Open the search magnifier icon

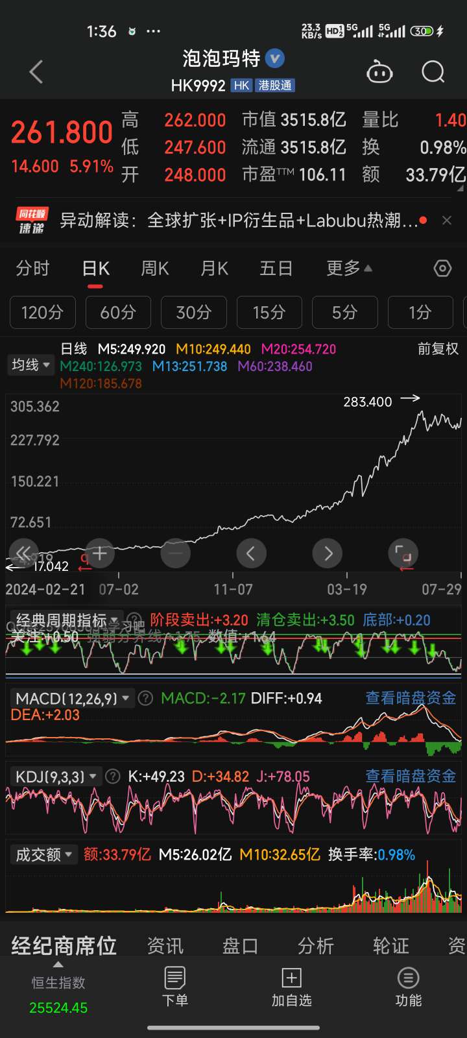coord(433,71)
